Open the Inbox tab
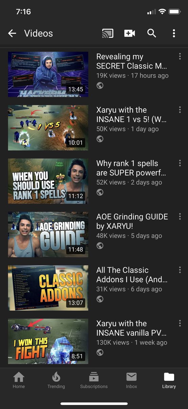Image resolution: width=188 pixels, height=409 pixels. pos(132,380)
